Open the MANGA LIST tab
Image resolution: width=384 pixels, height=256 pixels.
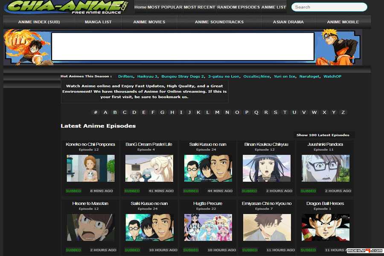(98, 22)
